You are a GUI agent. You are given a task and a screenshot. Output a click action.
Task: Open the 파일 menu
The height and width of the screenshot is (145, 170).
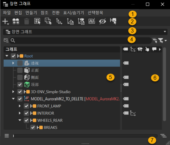pyautogui.click(x=7, y=13)
